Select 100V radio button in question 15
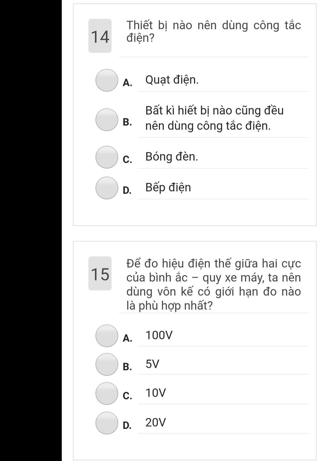 click(x=107, y=336)
